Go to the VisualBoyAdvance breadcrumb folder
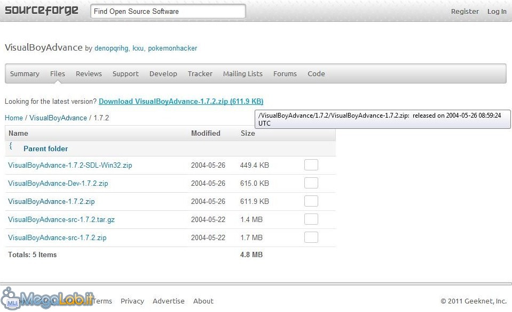 (x=58, y=118)
